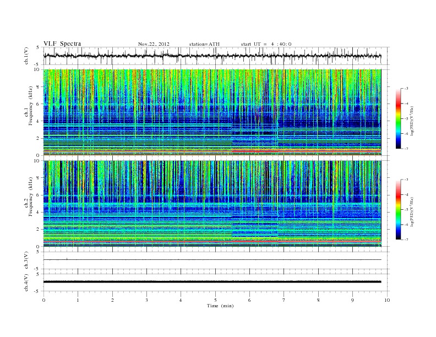
Task: Click the date text "Nov.22, 2012"
Action: pyautogui.click(x=154, y=44)
